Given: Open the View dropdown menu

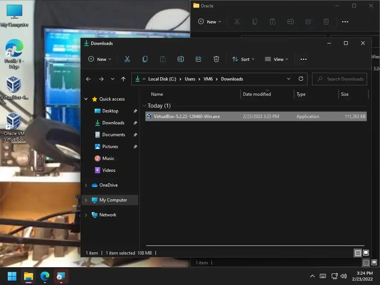Looking at the screenshot, I should 276,59.
